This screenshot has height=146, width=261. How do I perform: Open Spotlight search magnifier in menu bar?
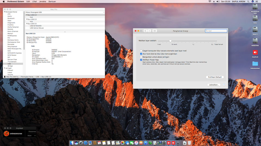pyautogui.click(x=248, y=2)
